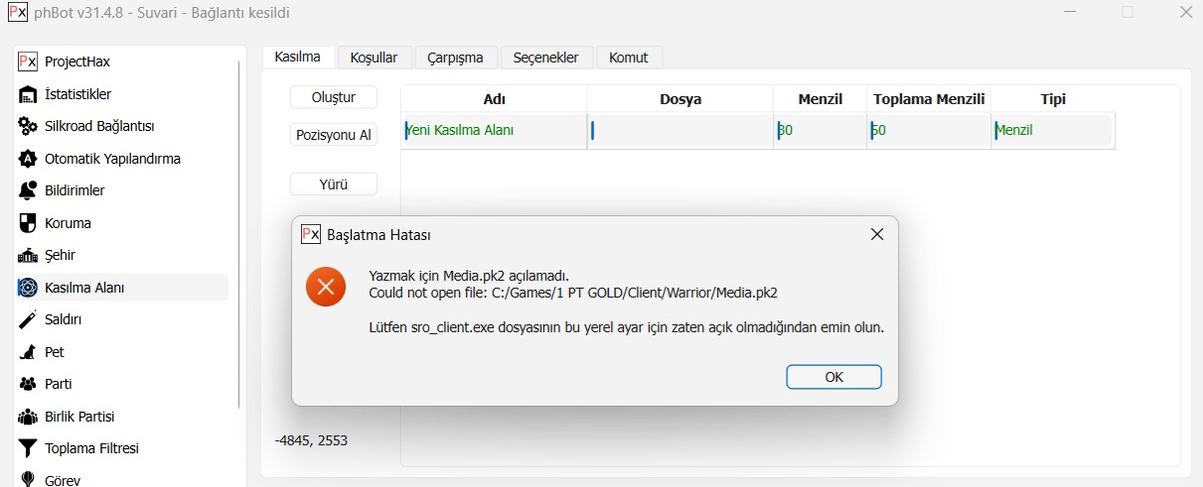
Task: Open the Çarpışma tab
Action: click(x=455, y=58)
